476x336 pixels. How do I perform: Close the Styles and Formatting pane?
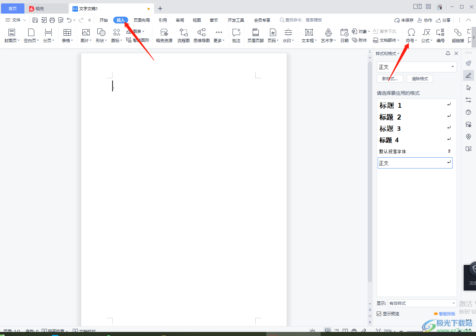tap(456, 53)
